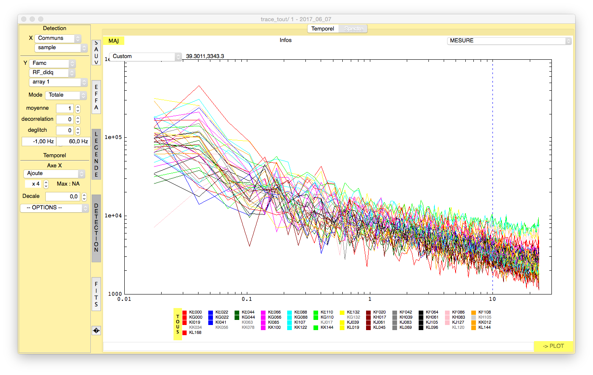
Task: Toggle the dark green KG044 trace swatch
Action: (237, 317)
